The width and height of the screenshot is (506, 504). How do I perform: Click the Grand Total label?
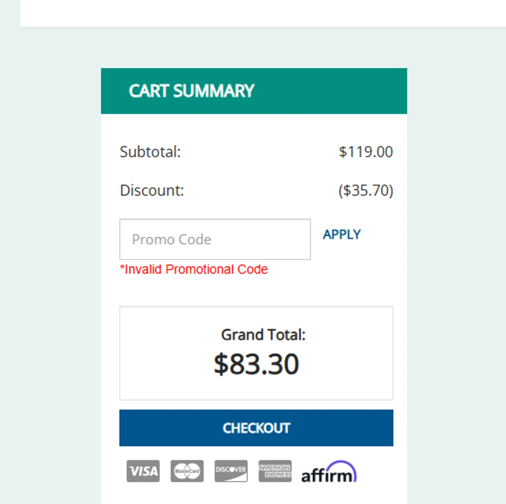263,335
